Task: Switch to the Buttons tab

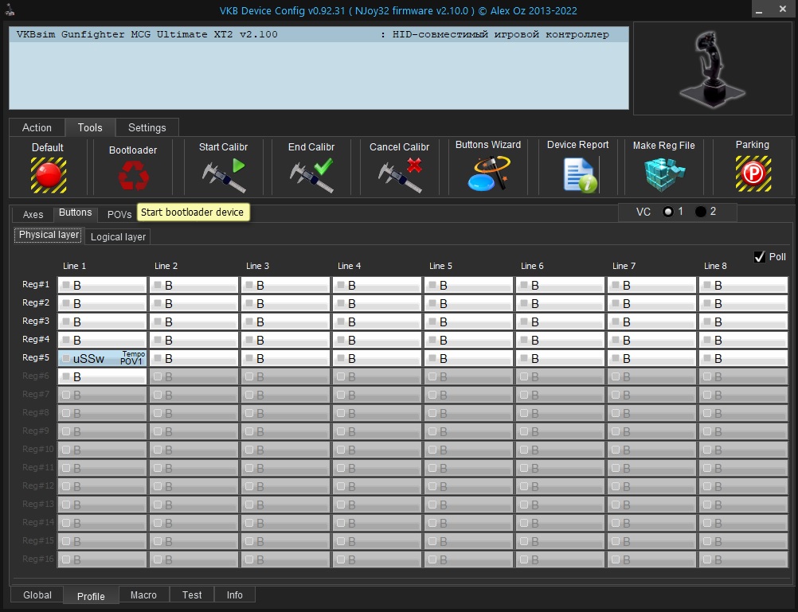Action: click(x=76, y=212)
